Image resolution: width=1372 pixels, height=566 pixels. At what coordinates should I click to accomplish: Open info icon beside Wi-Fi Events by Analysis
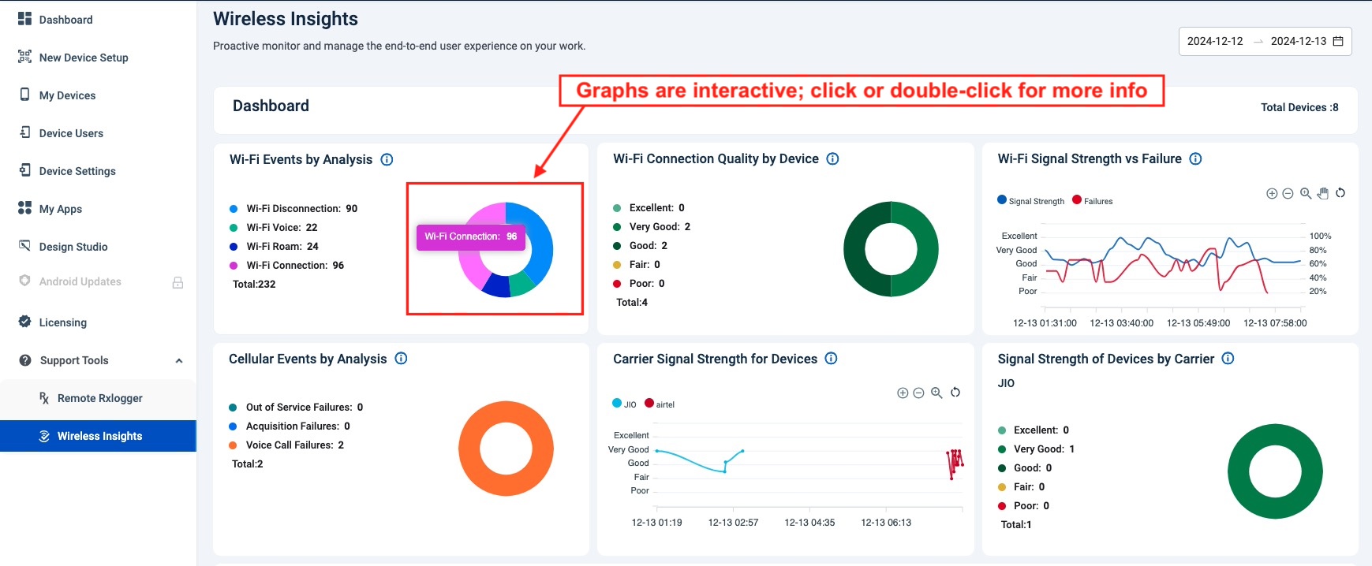(387, 159)
